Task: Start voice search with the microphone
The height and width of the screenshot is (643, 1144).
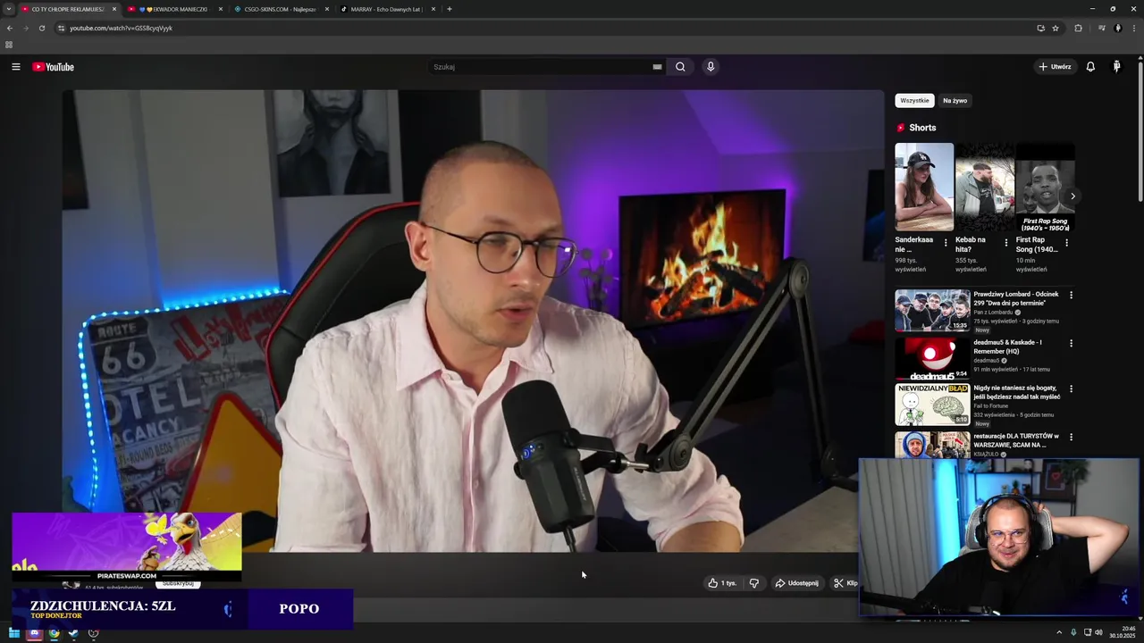Action: pos(711,67)
